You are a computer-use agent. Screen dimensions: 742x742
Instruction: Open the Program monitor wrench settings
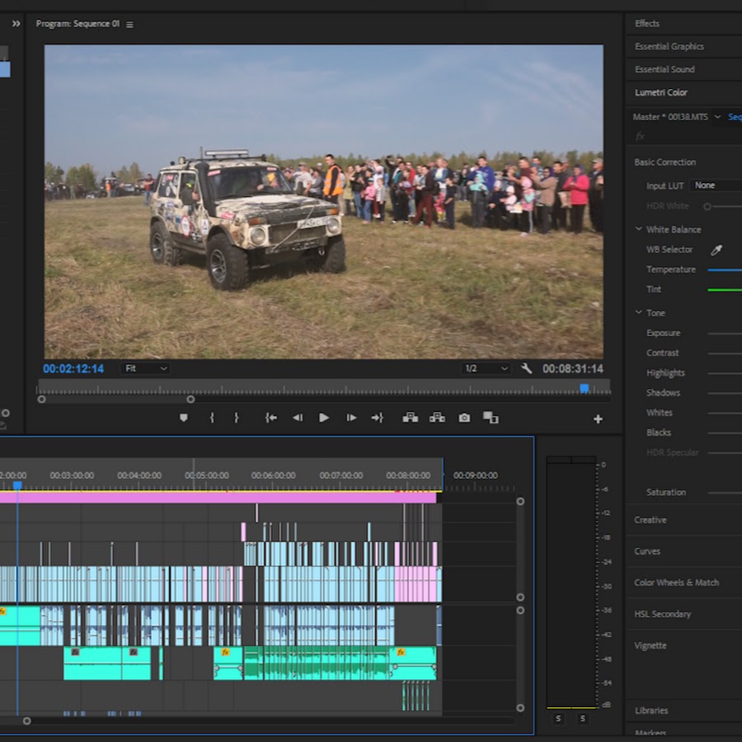coord(526,369)
